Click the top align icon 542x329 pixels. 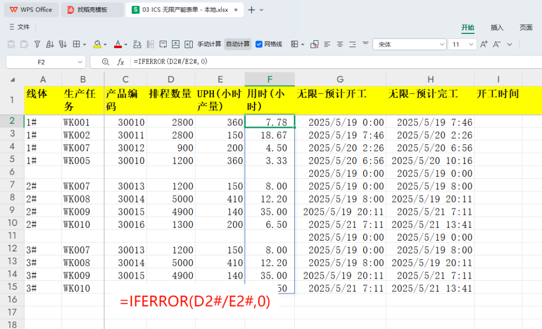[x=365, y=43]
